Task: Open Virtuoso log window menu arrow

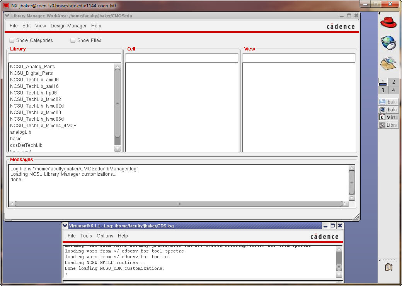Action: (65, 226)
